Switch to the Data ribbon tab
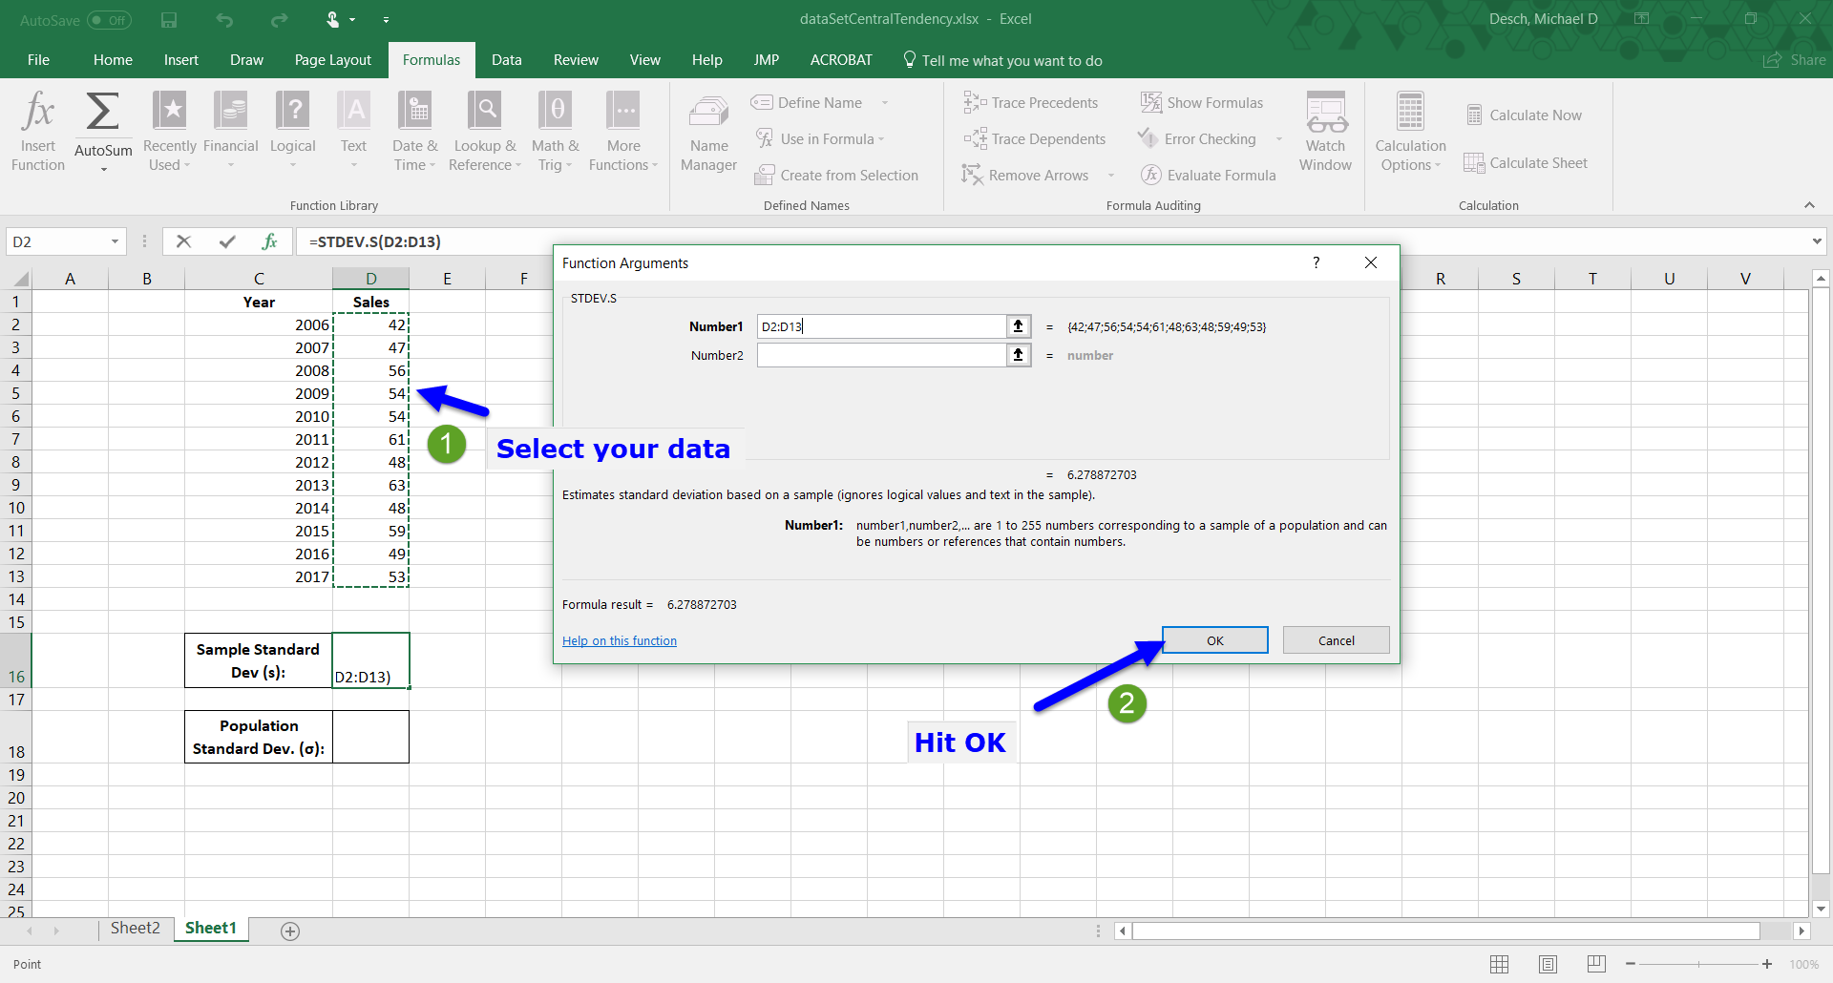1833x983 pixels. [x=506, y=60]
